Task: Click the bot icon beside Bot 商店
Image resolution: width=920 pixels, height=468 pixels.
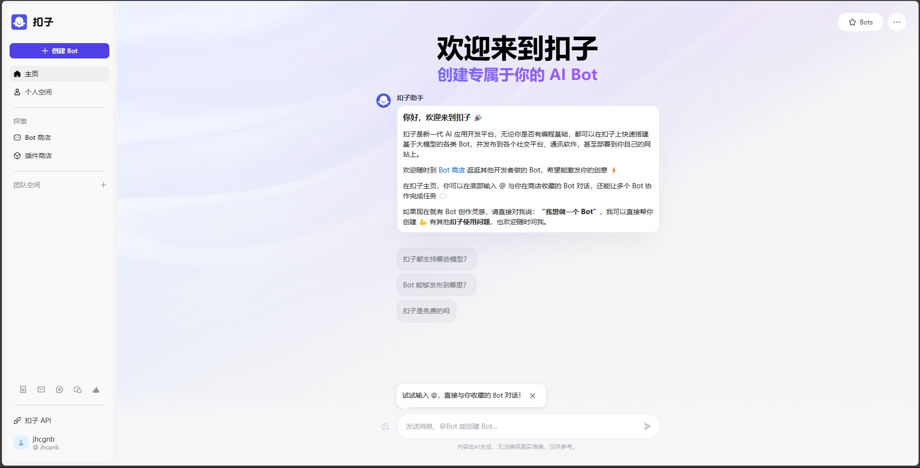Action: [17, 137]
